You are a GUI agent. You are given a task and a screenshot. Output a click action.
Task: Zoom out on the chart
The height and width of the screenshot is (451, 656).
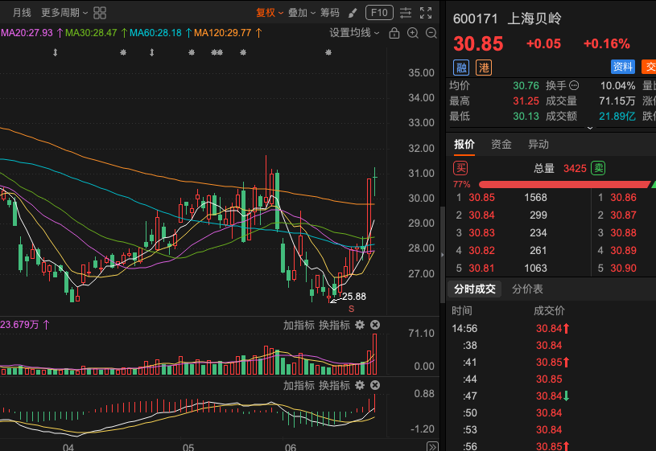(x=431, y=33)
